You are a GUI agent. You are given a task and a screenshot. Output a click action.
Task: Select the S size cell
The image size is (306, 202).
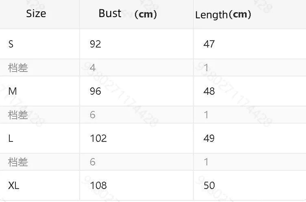point(11,44)
